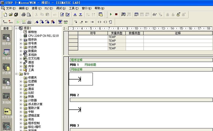Click the Toggle bookmark flag icon
213x131 pixels.
[x=36, y=22]
